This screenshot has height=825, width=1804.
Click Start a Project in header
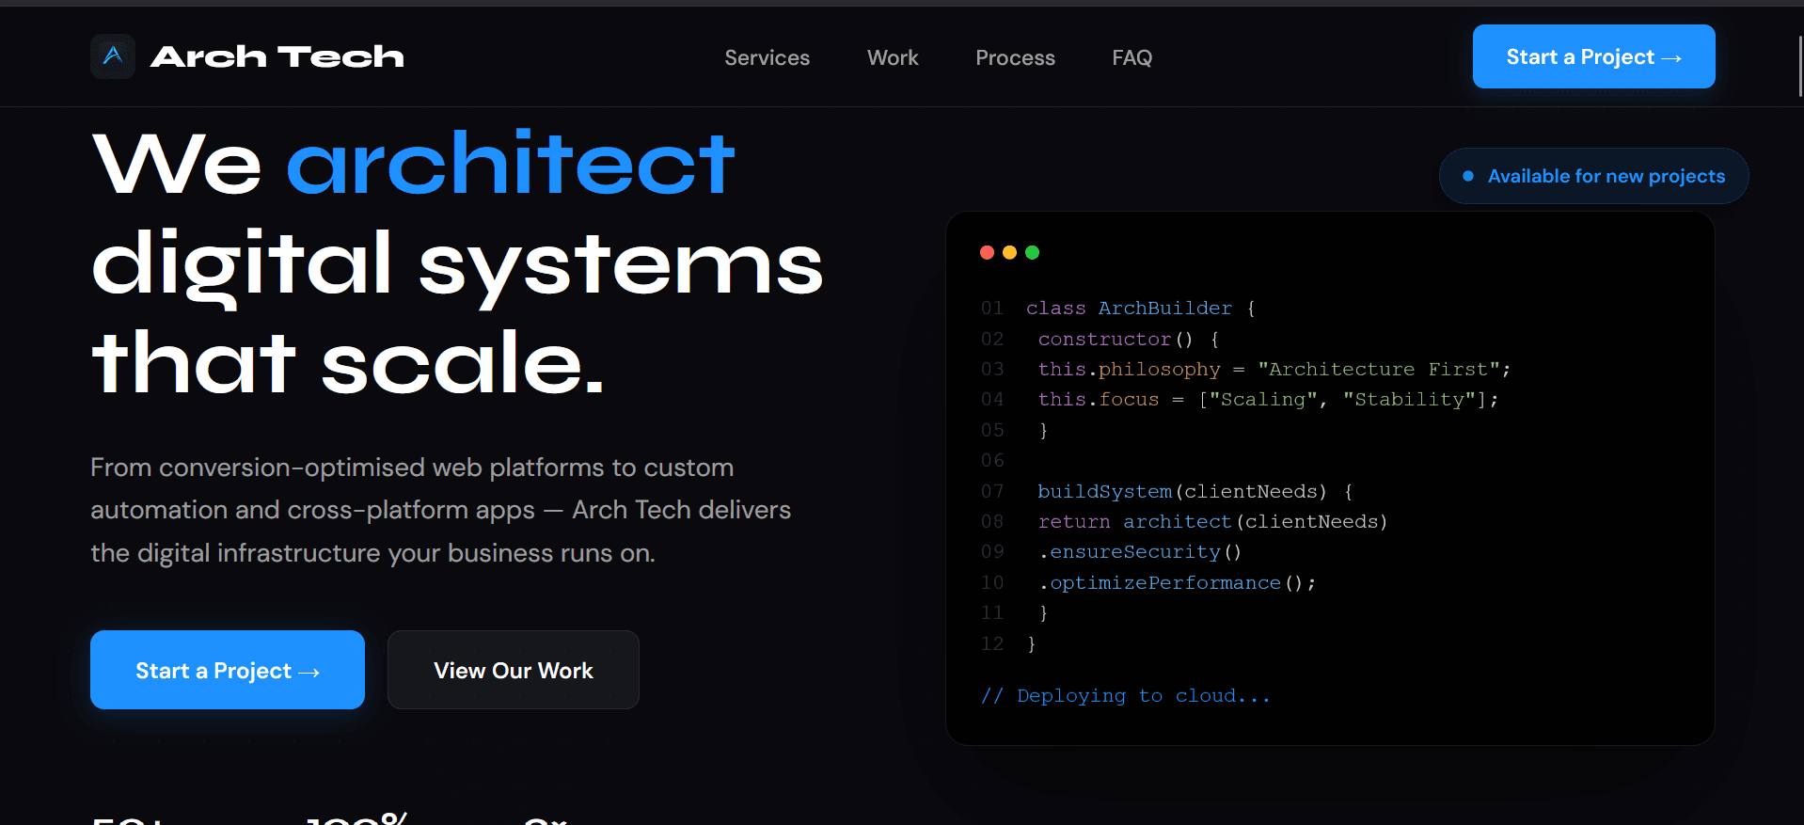point(1593,56)
